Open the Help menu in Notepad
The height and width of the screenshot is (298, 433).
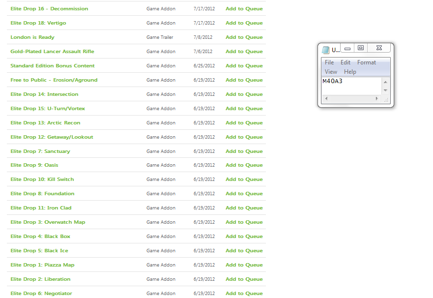(350, 72)
